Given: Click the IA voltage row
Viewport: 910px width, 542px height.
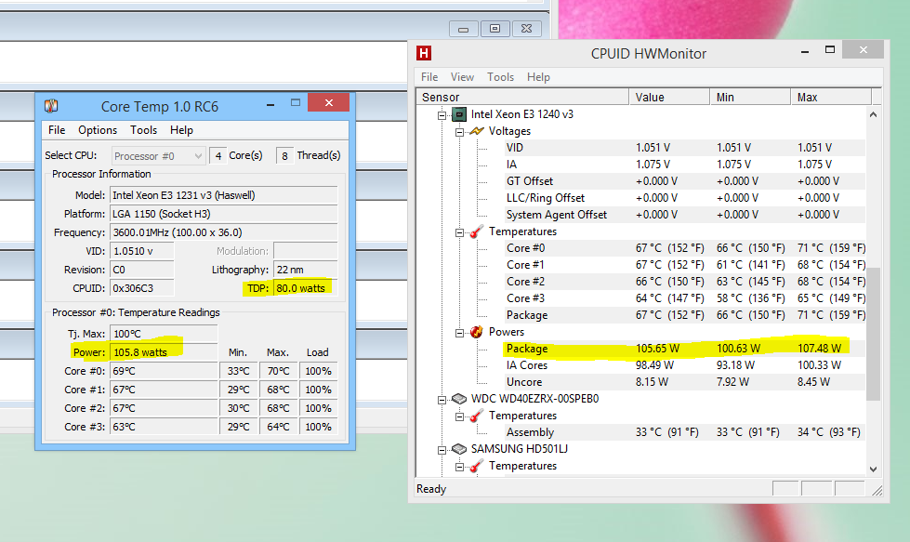Looking at the screenshot, I should [685, 165].
